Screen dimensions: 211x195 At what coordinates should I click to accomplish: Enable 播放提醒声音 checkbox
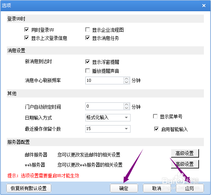(88, 71)
